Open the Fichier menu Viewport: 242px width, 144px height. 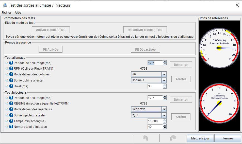(x=7, y=13)
